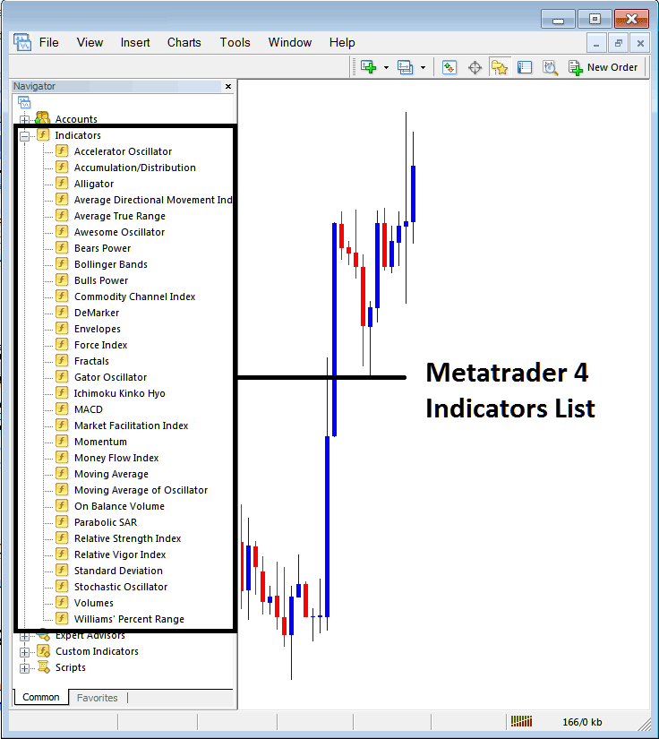Screen dimensions: 659x739
Task: Open the Profiles dropdown arrow
Action: (x=423, y=67)
